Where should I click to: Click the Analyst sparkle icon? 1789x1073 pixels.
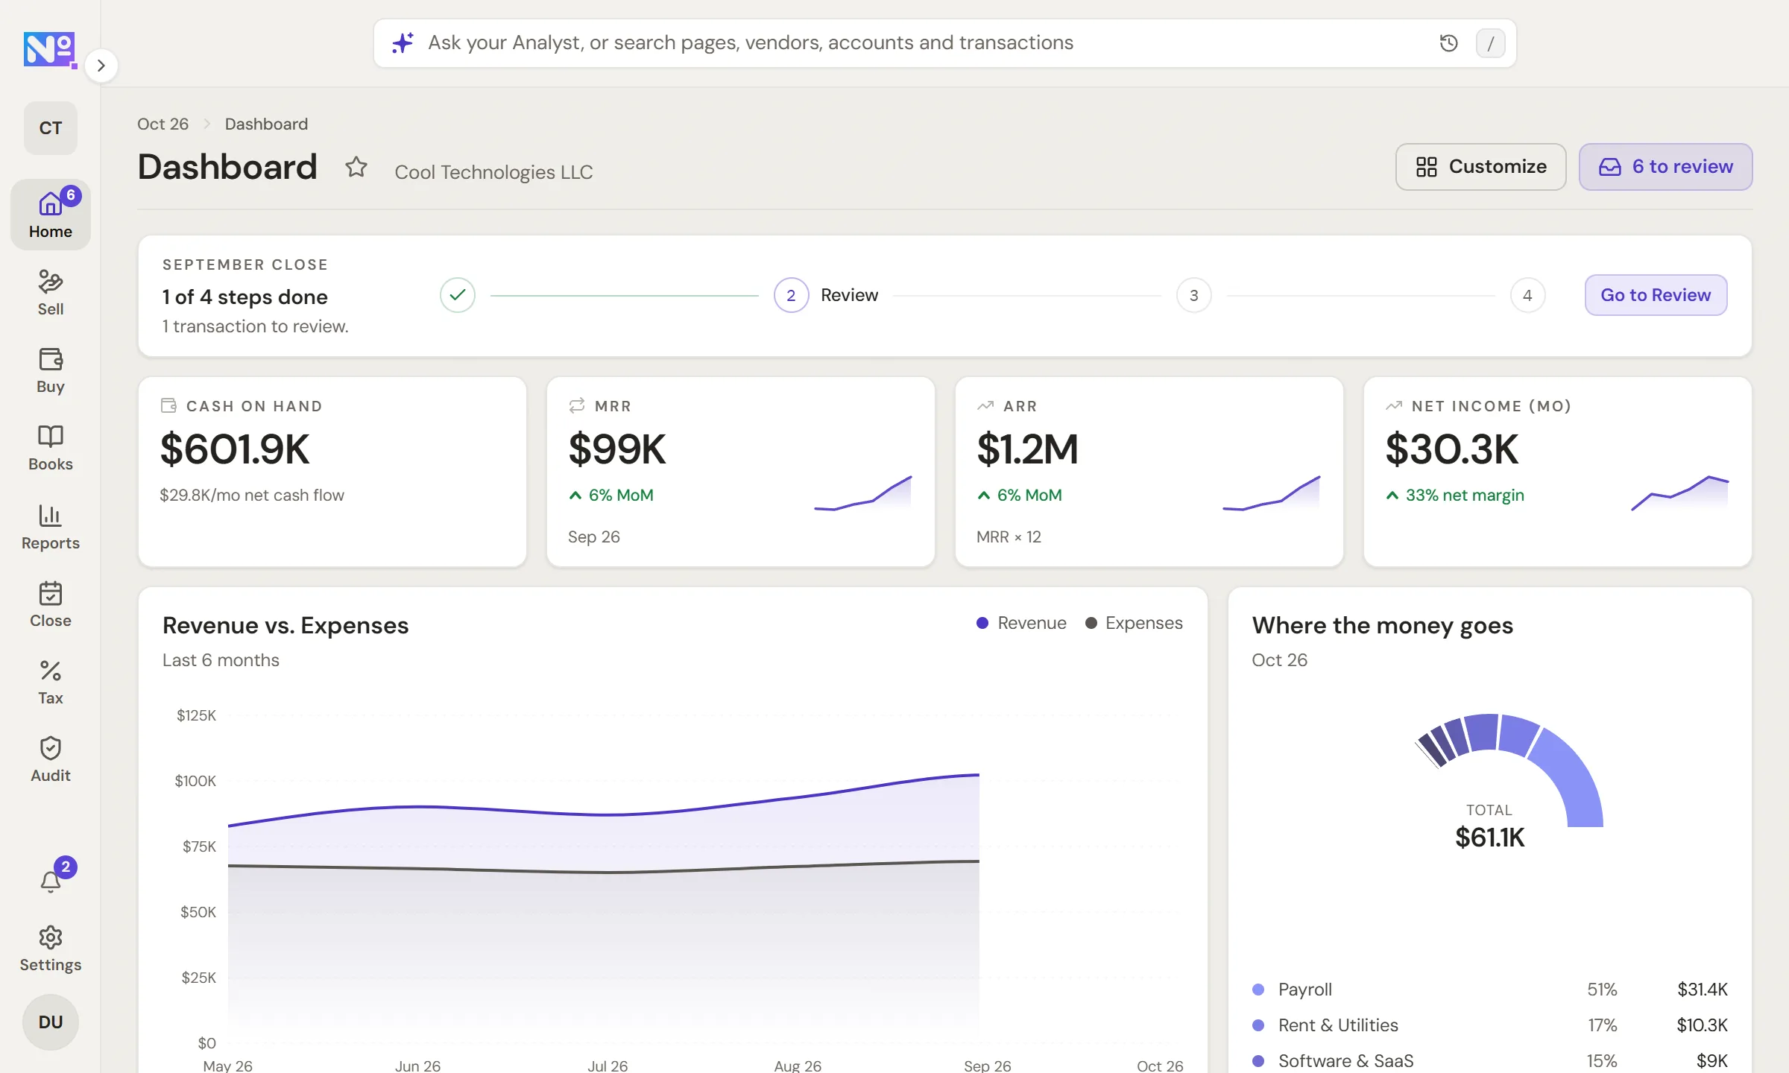[403, 43]
